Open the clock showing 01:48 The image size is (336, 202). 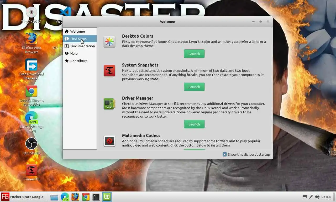(326, 197)
